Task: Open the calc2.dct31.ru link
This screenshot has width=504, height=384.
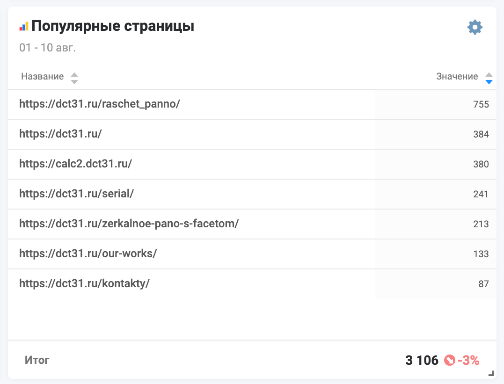Action: [75, 164]
